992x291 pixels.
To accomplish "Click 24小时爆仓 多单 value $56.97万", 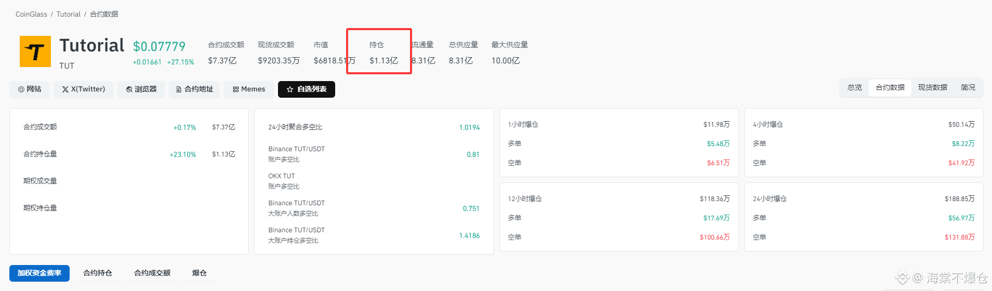I will [x=961, y=218].
